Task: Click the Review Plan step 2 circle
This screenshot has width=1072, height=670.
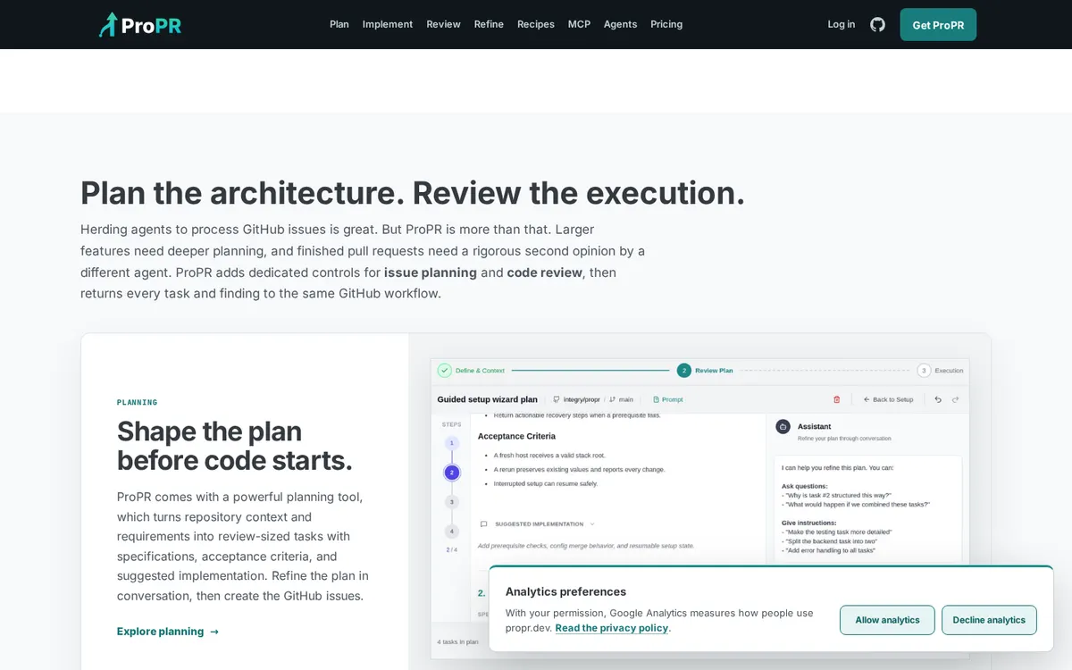Action: (684, 370)
